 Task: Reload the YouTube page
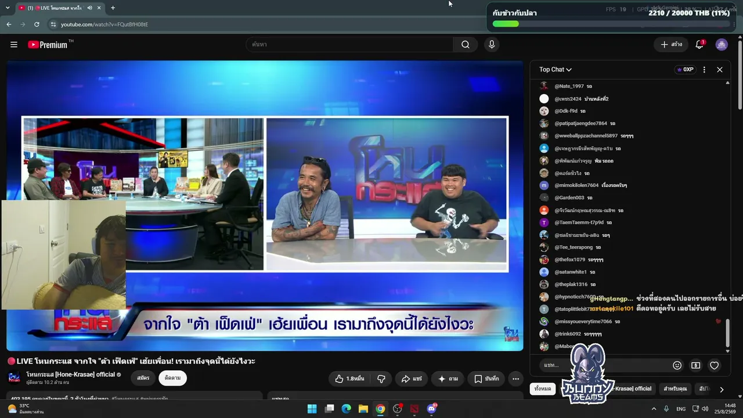tap(37, 24)
